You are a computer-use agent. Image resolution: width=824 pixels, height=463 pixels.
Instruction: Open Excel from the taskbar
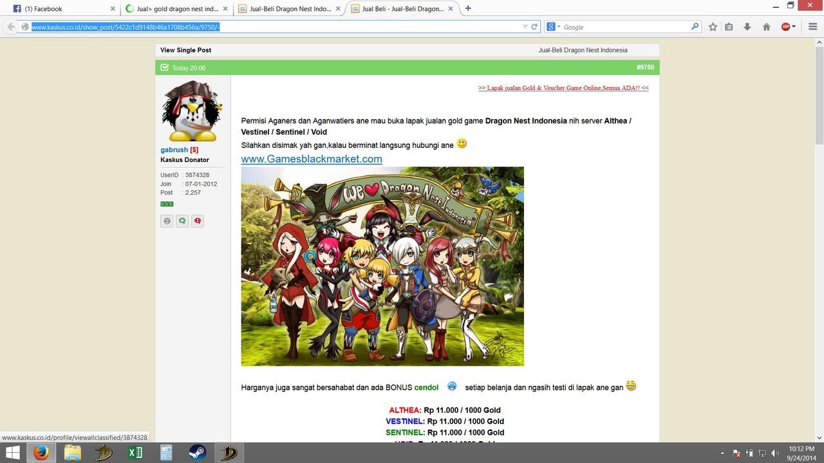click(x=135, y=453)
